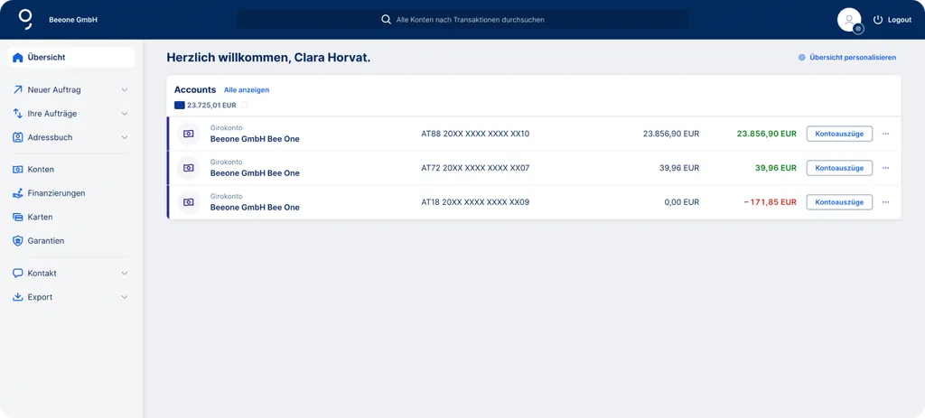Screen dimensions: 925x418
Task: Click account icon for AT88 Girokonto
Action: [x=188, y=134]
